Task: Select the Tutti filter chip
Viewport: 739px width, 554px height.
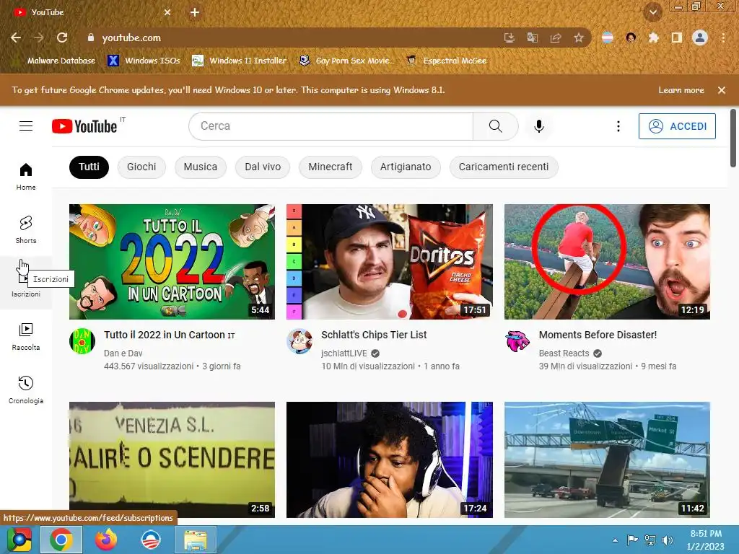Action: [89, 167]
